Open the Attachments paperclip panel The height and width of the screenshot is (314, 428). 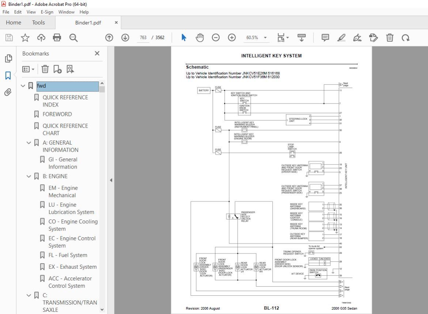8,92
